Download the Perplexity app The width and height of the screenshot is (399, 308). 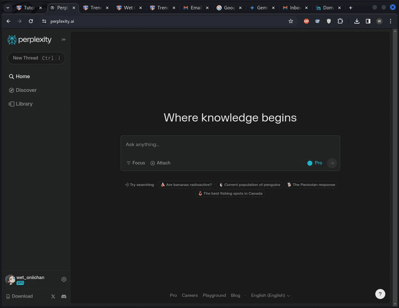(x=19, y=296)
